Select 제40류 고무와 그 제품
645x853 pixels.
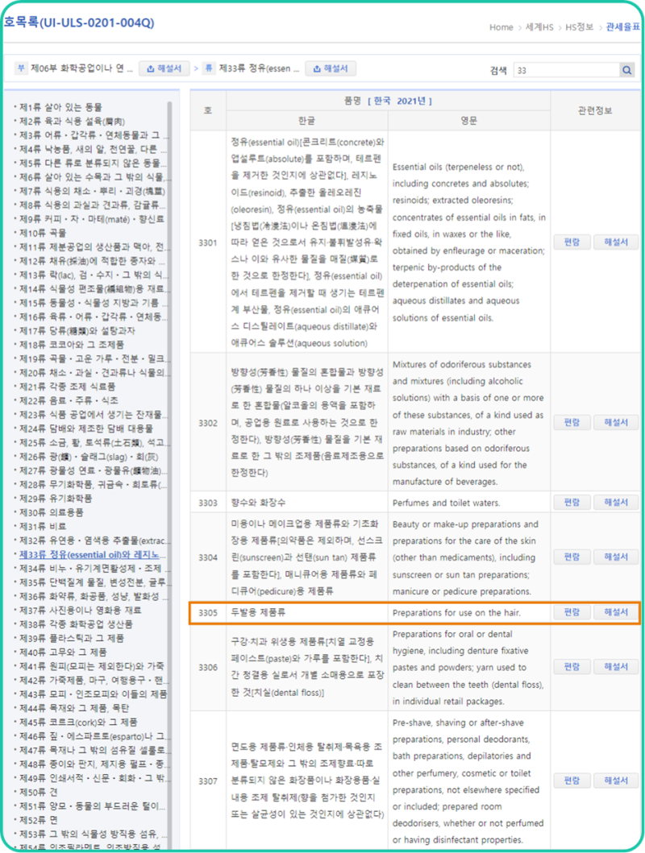pos(63,652)
